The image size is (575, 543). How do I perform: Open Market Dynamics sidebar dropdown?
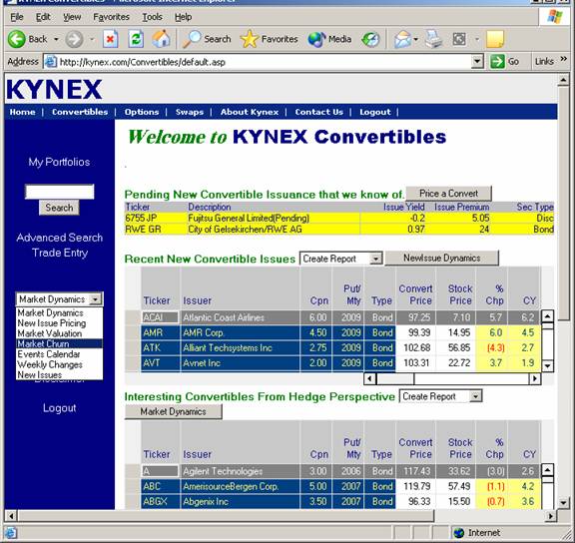tap(96, 299)
